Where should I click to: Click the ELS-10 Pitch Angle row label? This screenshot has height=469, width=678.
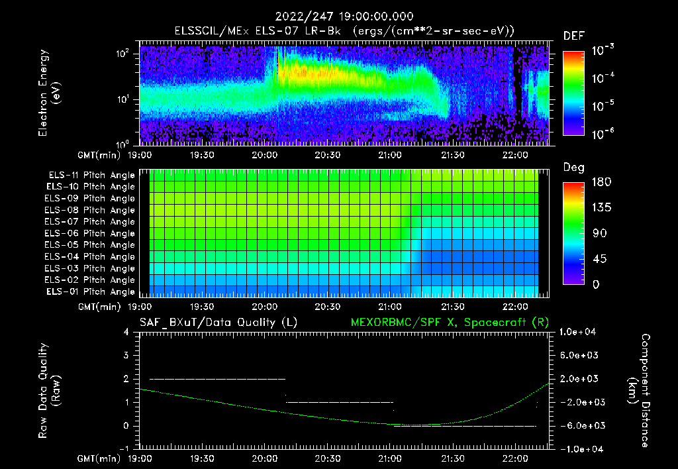click(91, 187)
